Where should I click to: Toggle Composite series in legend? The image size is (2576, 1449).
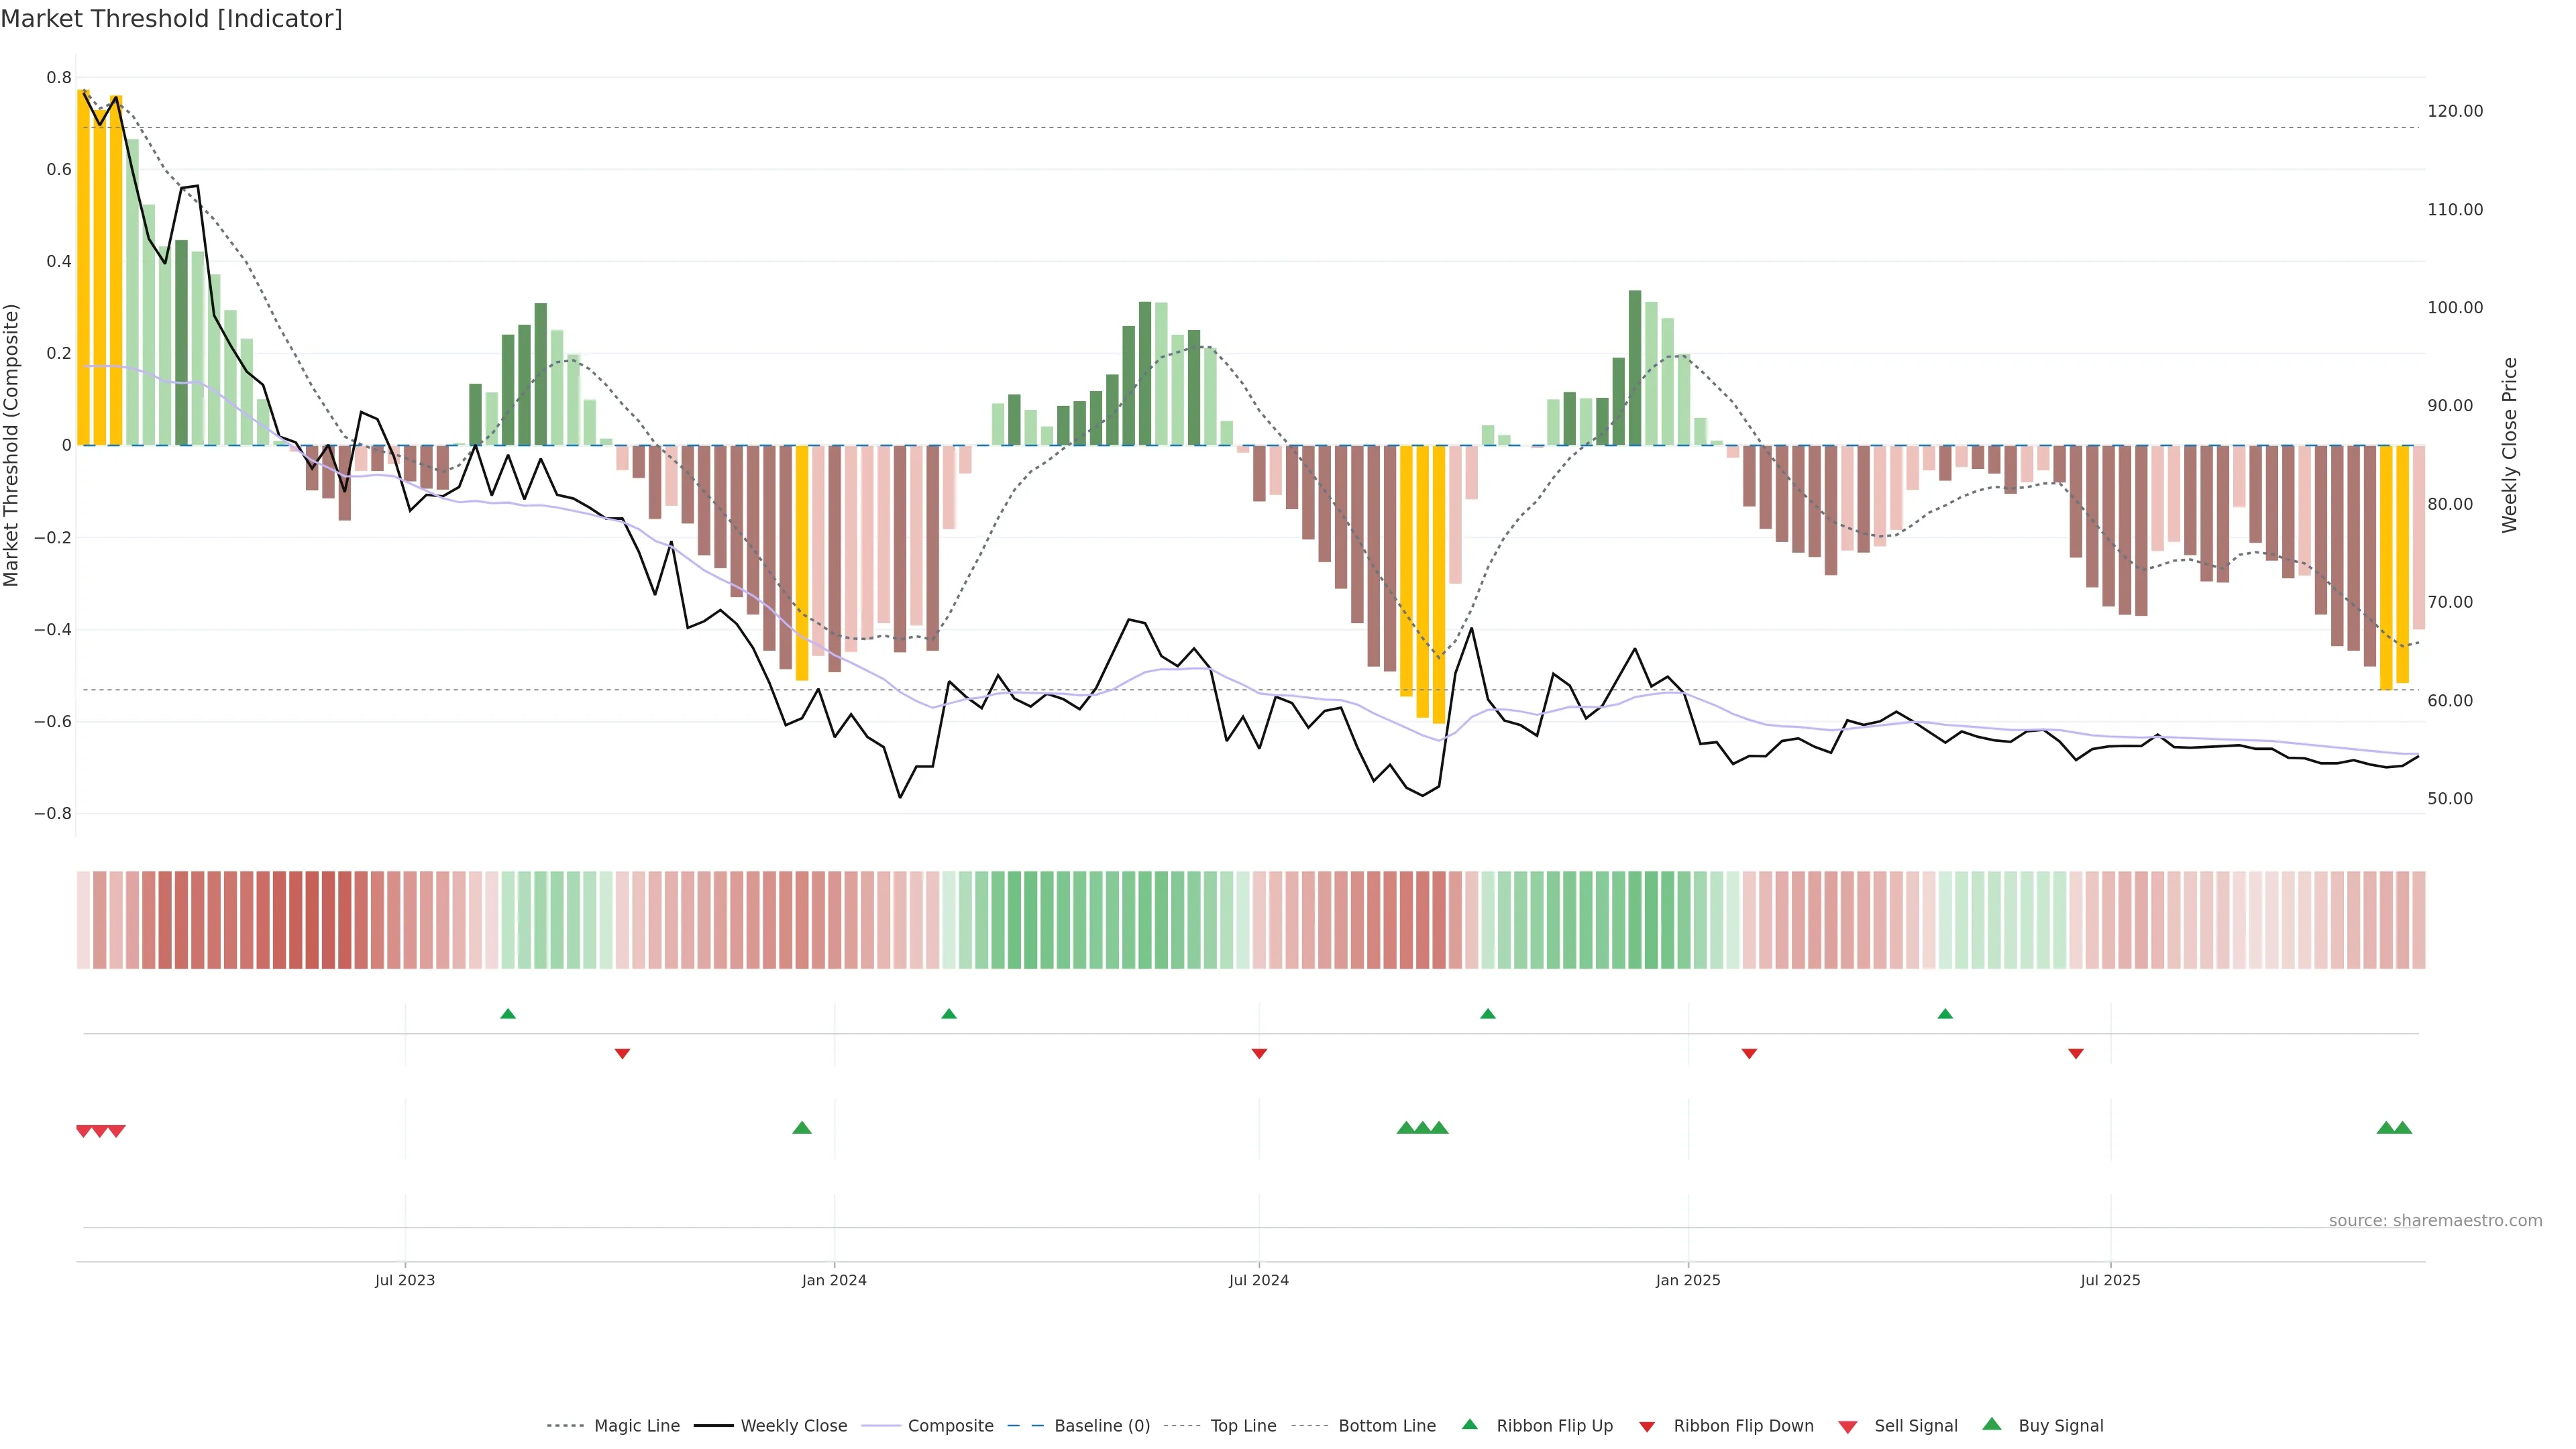pyautogui.click(x=950, y=1426)
